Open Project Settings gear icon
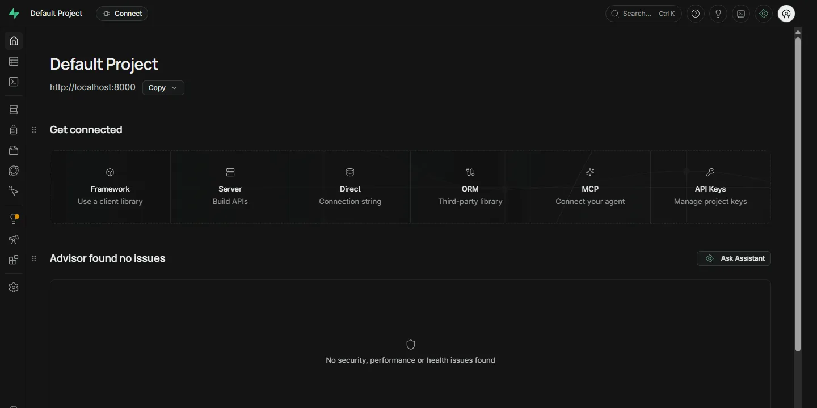 point(14,287)
